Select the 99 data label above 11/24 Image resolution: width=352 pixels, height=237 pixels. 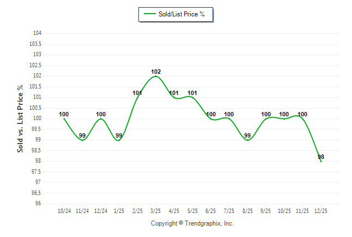pos(82,135)
